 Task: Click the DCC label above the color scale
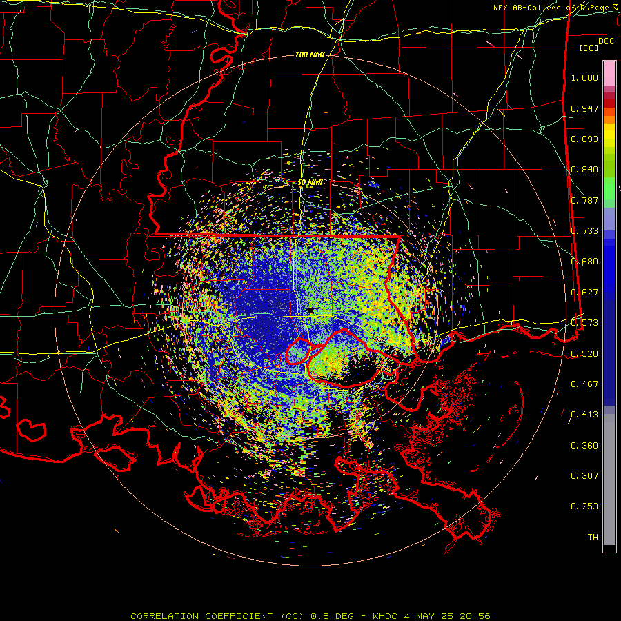pyautogui.click(x=606, y=41)
